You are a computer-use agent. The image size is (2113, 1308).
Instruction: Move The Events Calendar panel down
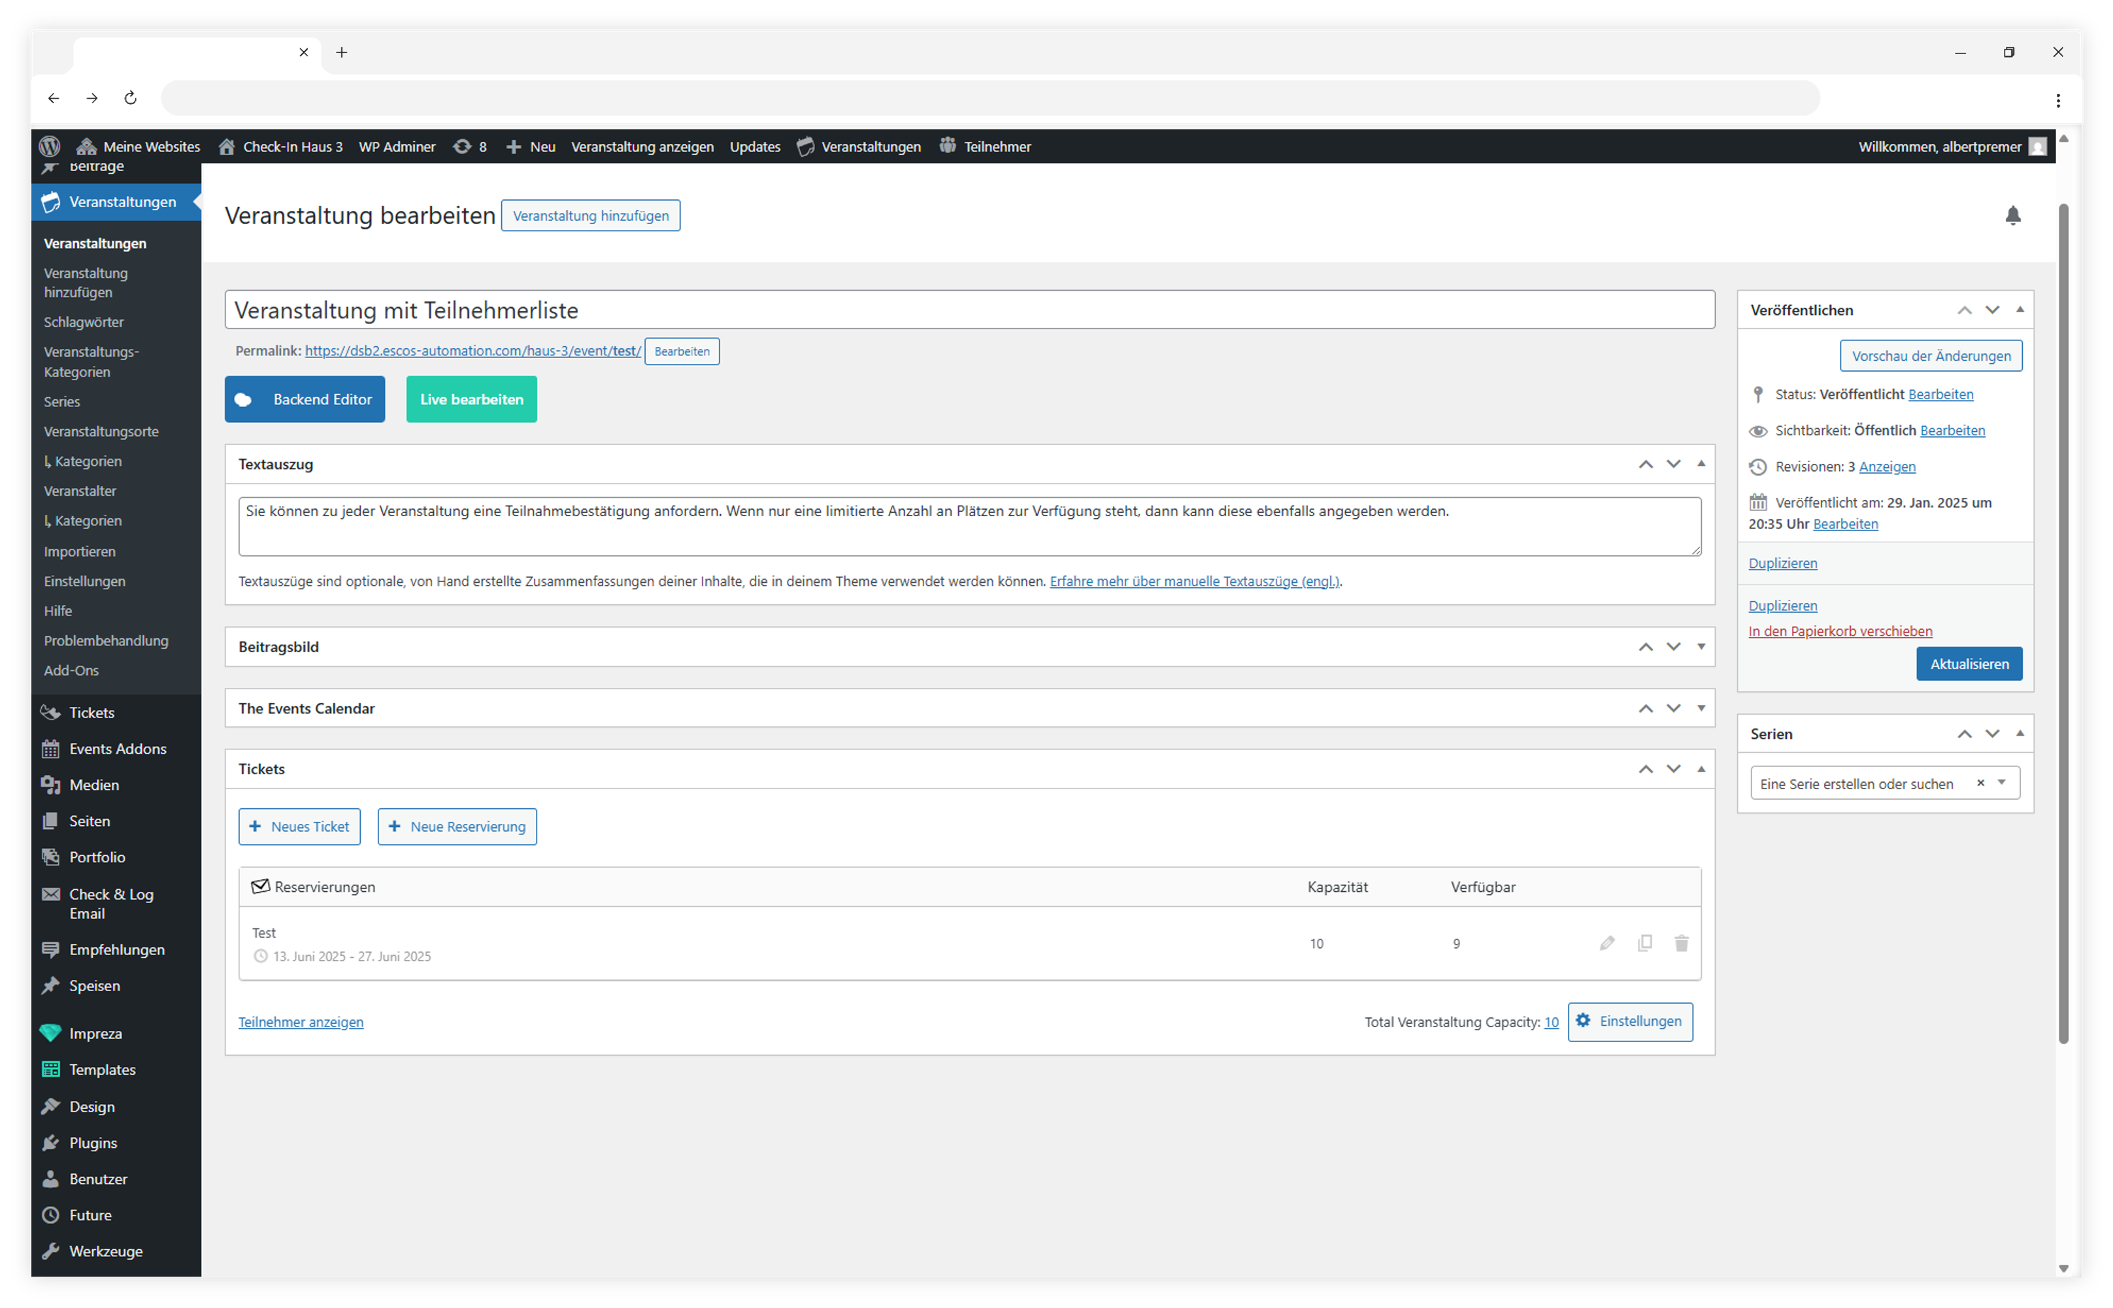pos(1673,708)
